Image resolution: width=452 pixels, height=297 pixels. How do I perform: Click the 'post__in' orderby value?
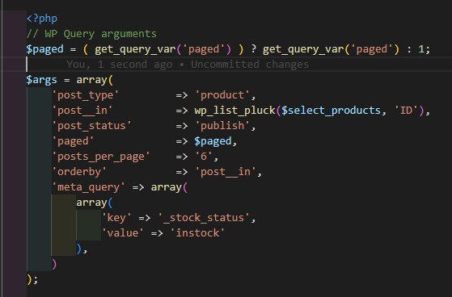tap(226, 172)
